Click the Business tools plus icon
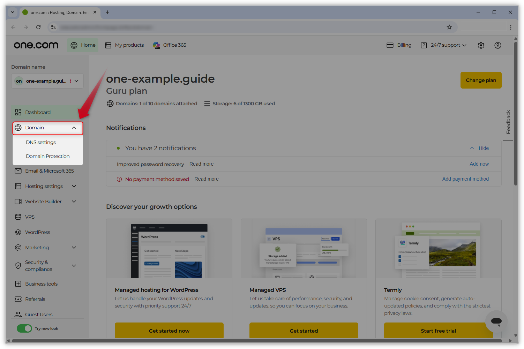The image size is (524, 349). coord(18,284)
